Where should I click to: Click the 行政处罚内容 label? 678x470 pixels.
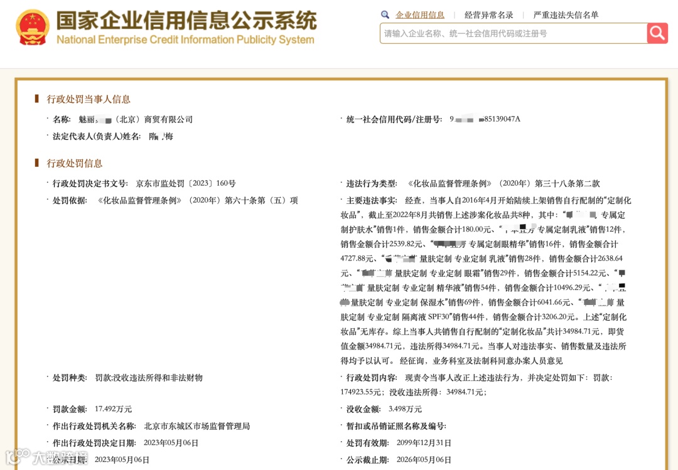click(x=372, y=378)
